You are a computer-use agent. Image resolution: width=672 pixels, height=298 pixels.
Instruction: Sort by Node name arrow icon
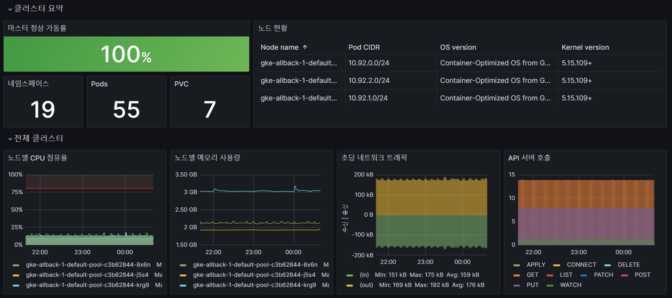coord(305,47)
